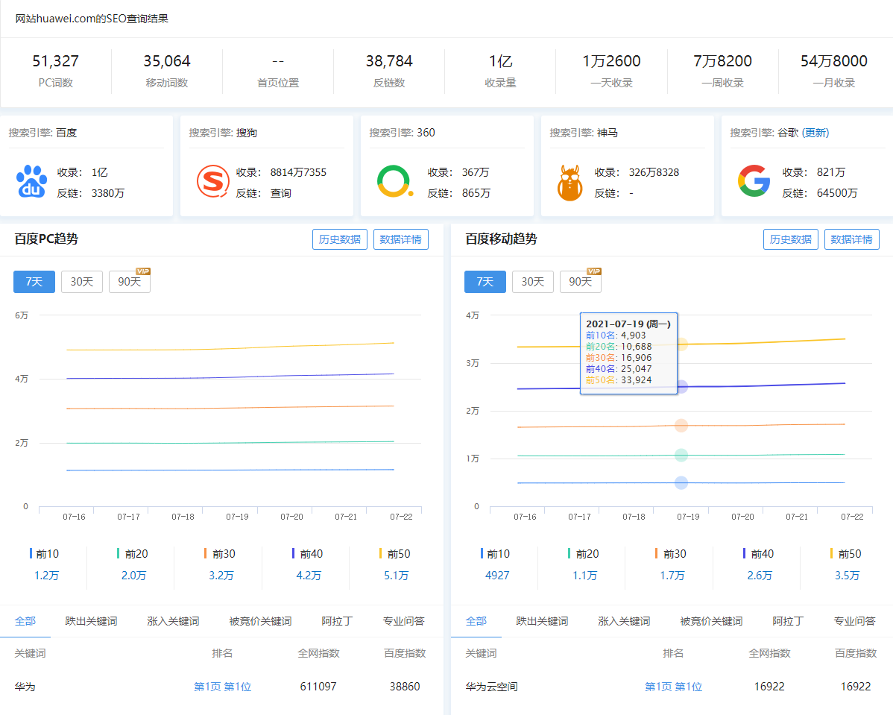The height and width of the screenshot is (715, 893).
Task: Switch to 被竞价关键词 tab under PC trend
Action: tap(260, 621)
